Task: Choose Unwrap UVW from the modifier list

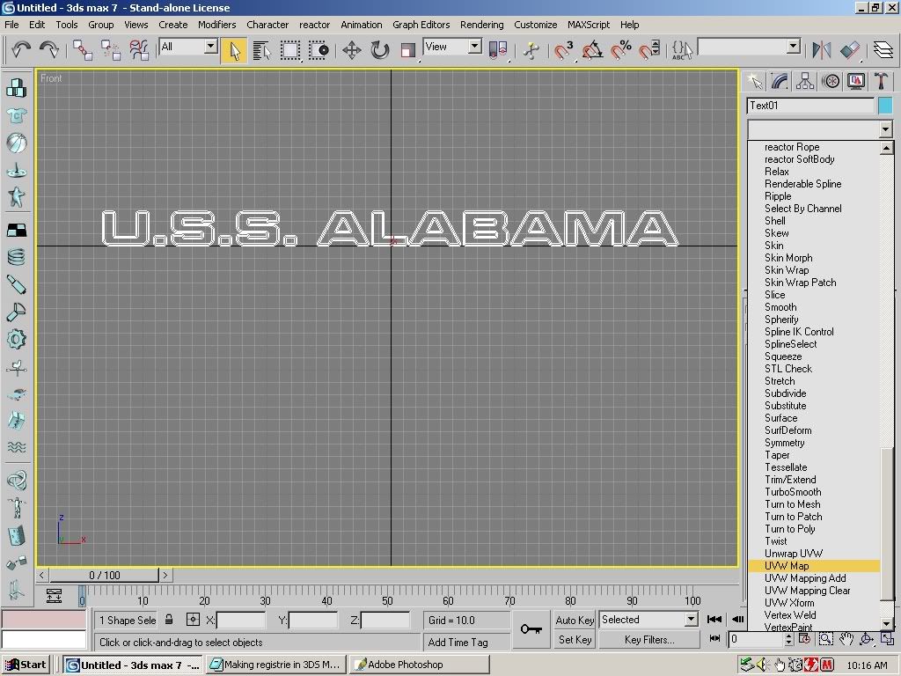Action: 794,554
